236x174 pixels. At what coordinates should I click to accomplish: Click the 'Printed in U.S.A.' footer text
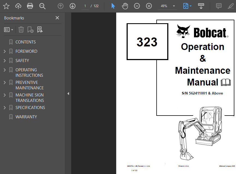[x=184, y=166]
